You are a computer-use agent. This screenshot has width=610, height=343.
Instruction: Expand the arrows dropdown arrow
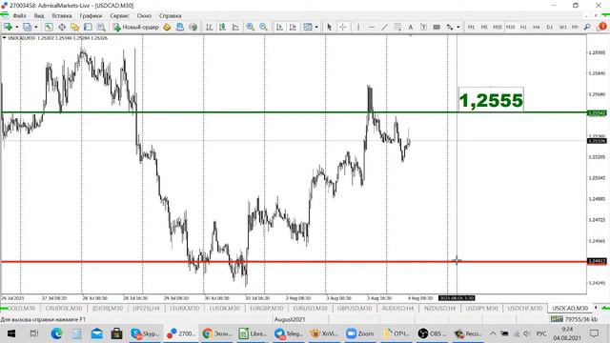point(457,27)
